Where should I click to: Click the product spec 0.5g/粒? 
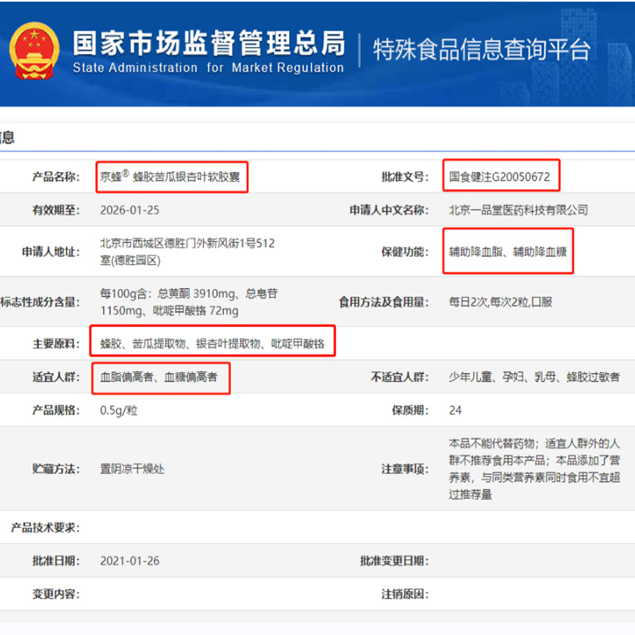point(118,410)
